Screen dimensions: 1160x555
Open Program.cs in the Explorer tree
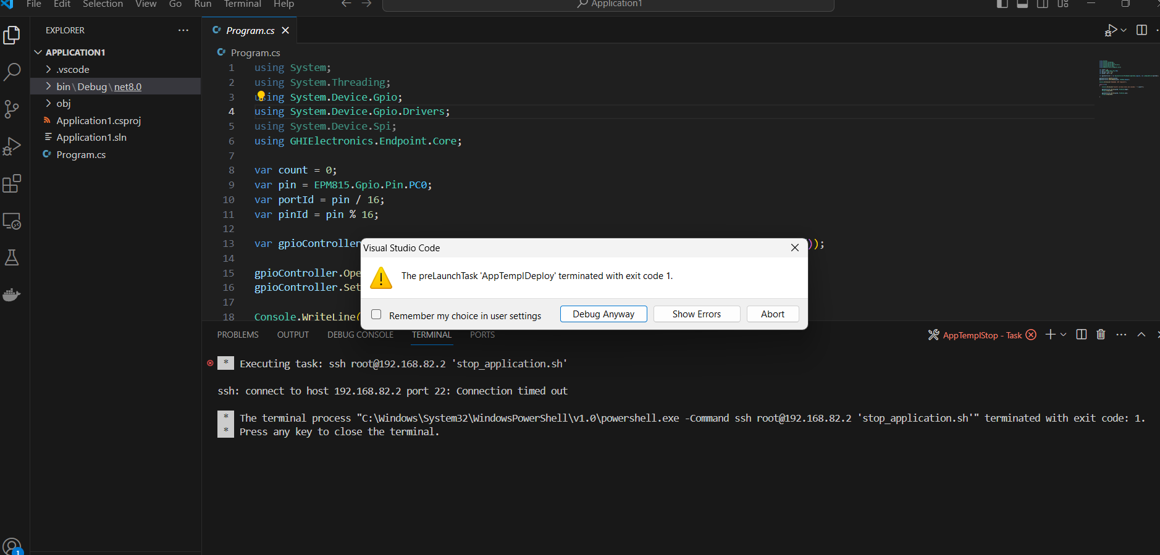pyautogui.click(x=116, y=154)
